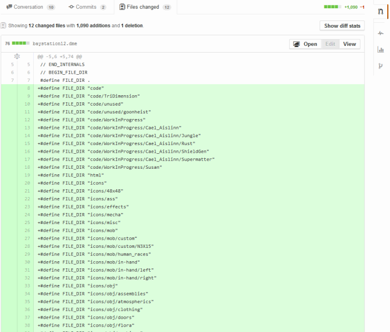The image size is (390, 332).
Task: Click the +1,090 additions diffstat bar at top right
Action: pos(331,7)
